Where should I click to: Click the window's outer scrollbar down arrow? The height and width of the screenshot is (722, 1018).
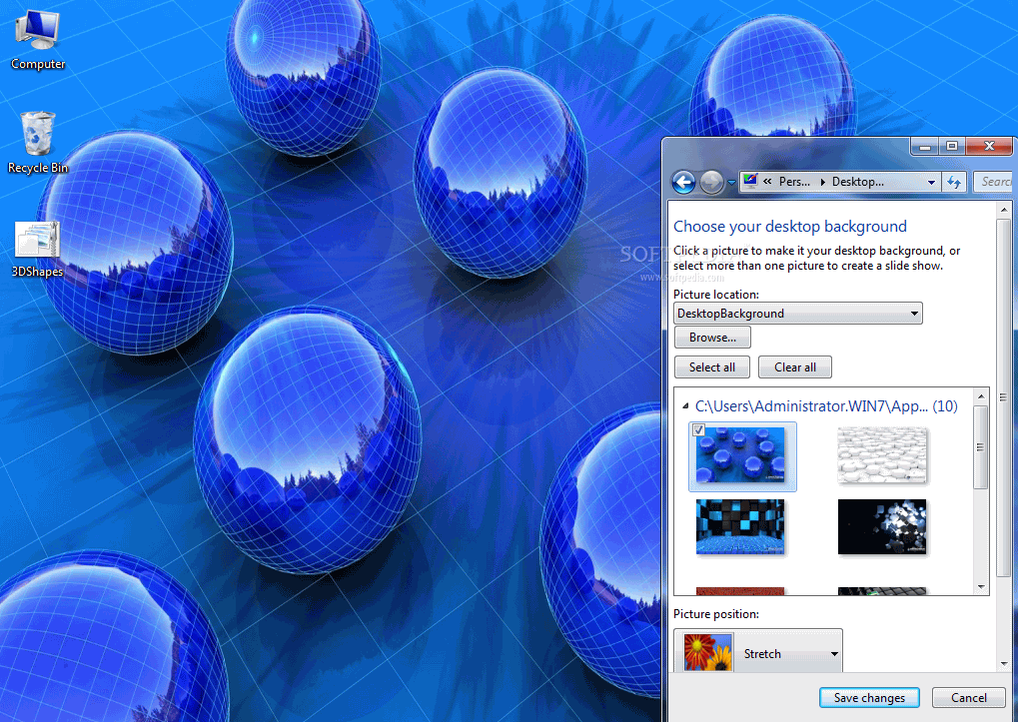pos(1004,664)
